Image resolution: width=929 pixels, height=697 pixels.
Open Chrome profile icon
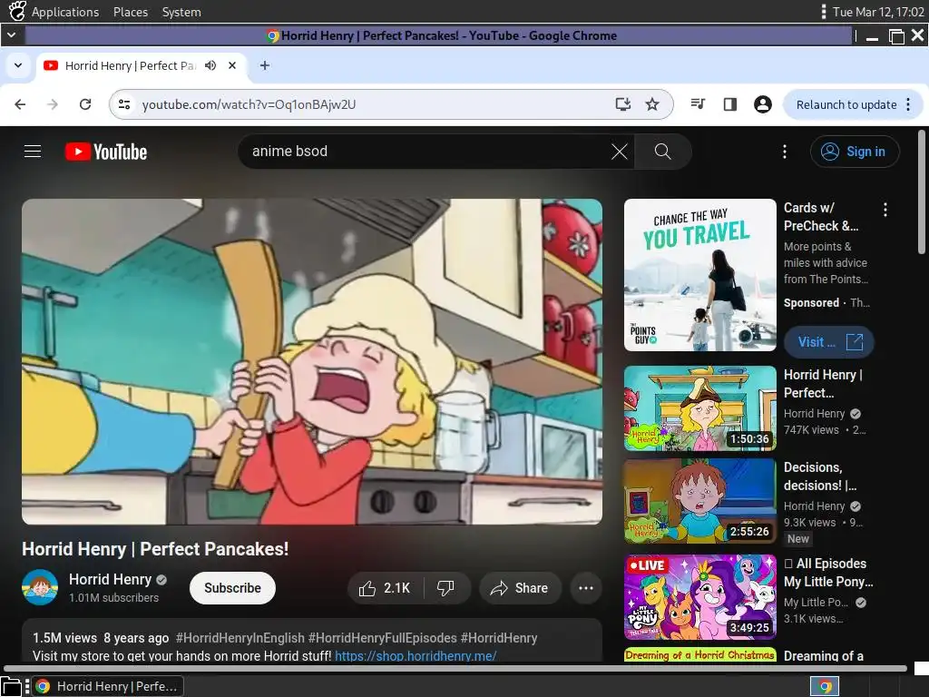click(762, 104)
